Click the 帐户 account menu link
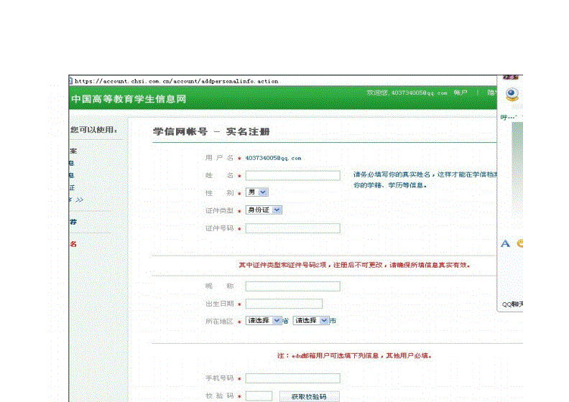The height and width of the screenshot is (402, 569). [x=461, y=93]
